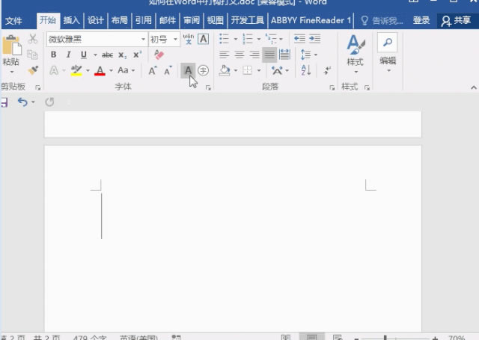The width and height of the screenshot is (479, 340).
Task: Select the Format Painter brush
Action: pyautogui.click(x=33, y=70)
